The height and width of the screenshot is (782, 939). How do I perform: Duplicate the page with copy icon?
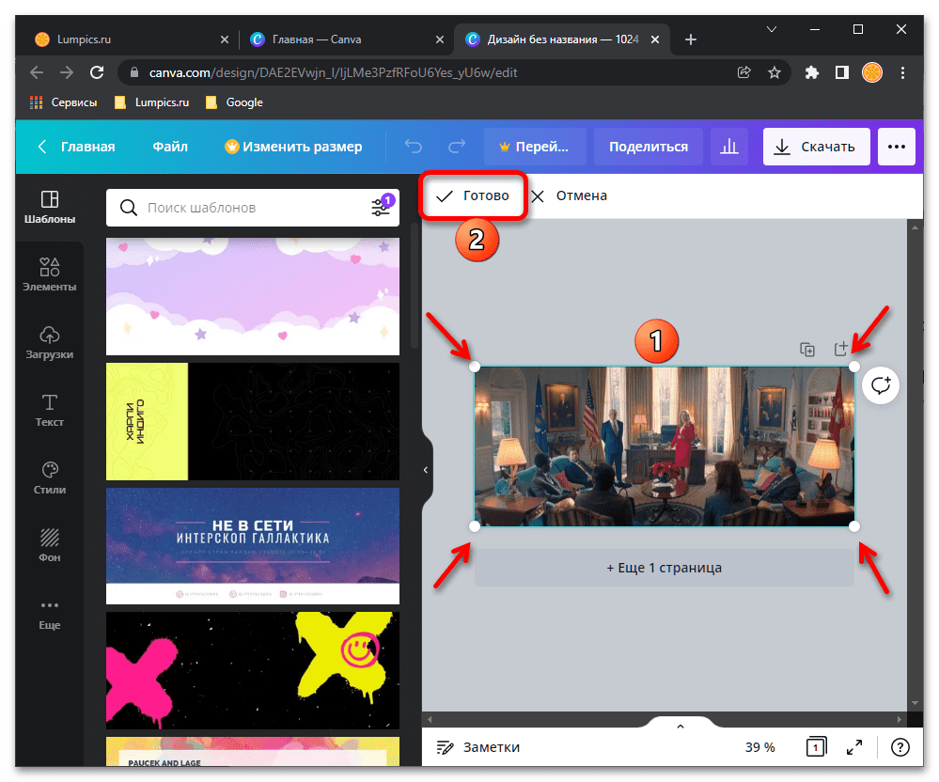pyautogui.click(x=806, y=350)
